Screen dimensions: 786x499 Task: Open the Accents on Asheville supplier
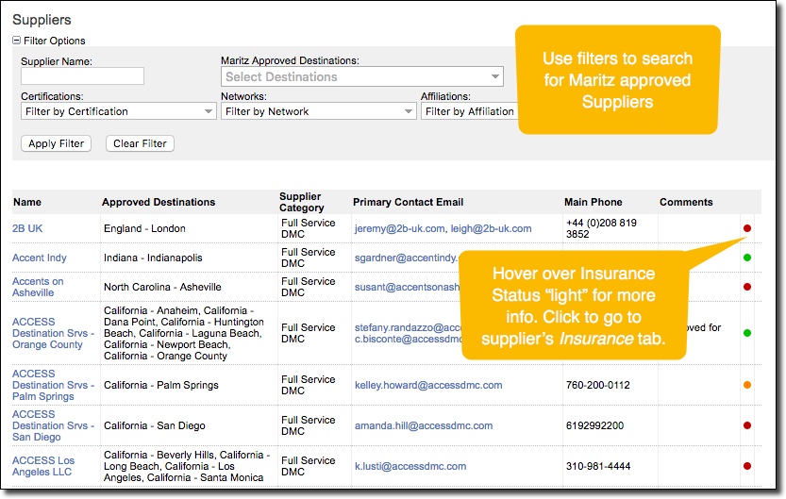click(x=38, y=287)
